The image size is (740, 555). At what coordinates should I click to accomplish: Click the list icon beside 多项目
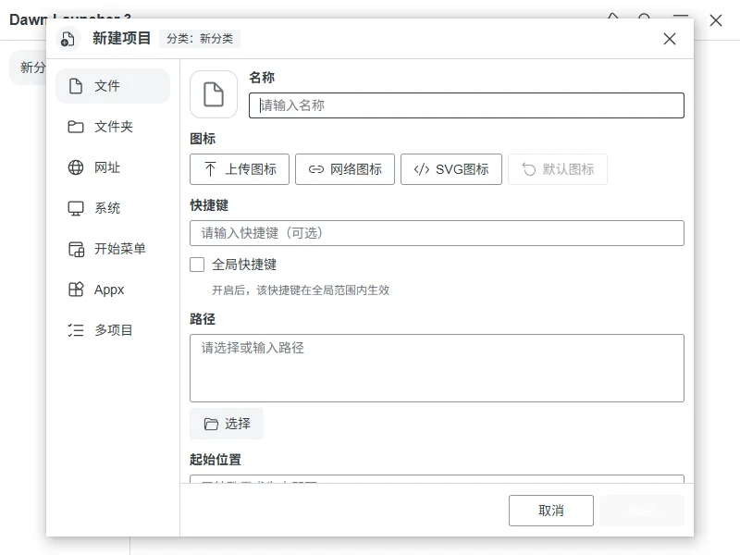click(x=76, y=330)
